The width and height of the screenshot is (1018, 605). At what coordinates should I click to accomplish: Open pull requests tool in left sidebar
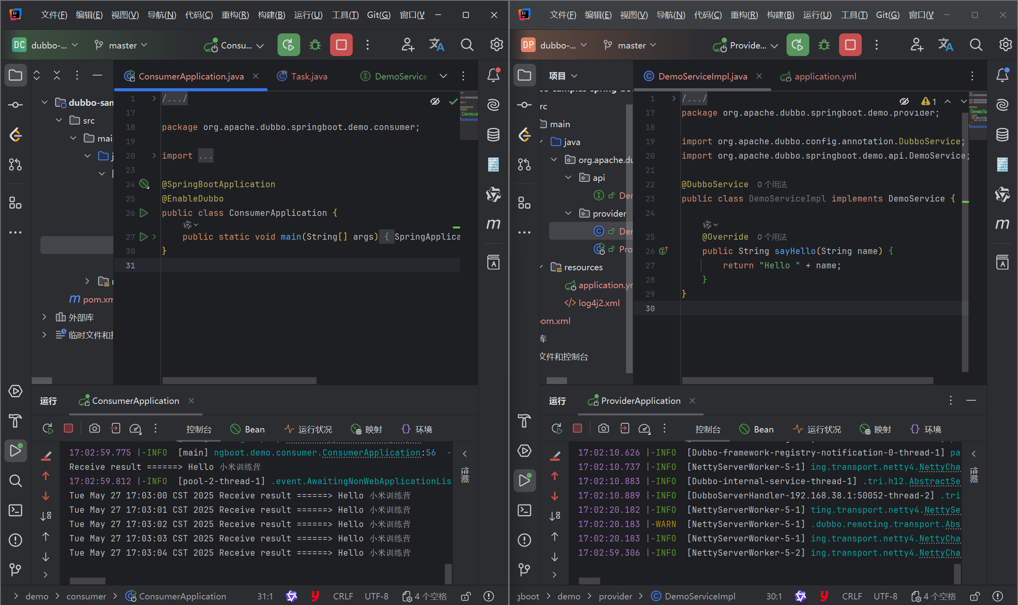[16, 165]
